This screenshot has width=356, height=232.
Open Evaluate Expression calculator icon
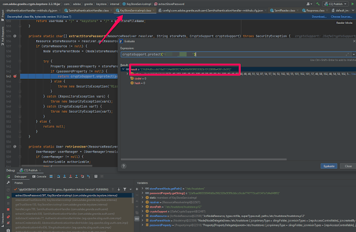click(x=96, y=176)
